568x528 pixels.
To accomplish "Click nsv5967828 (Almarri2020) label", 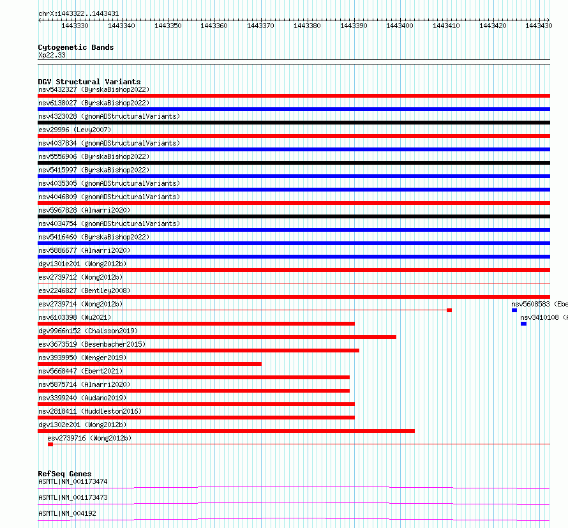I will (x=84, y=210).
